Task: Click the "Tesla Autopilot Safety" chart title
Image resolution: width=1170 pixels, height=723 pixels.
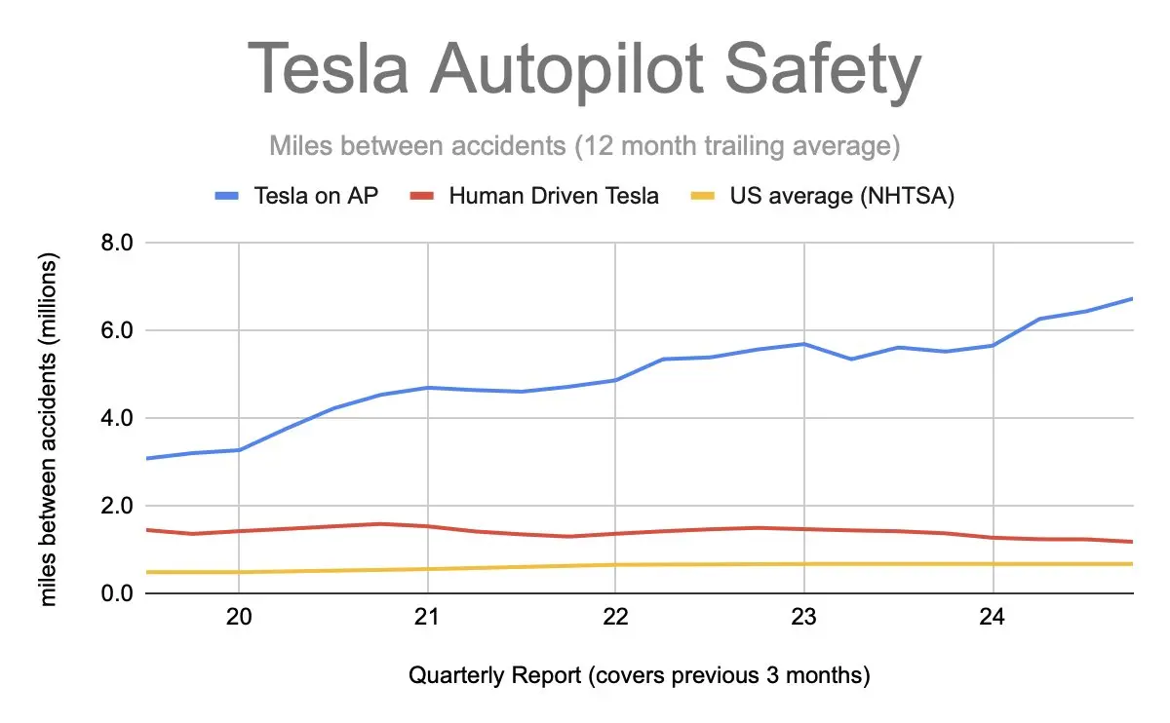Action: point(584,69)
